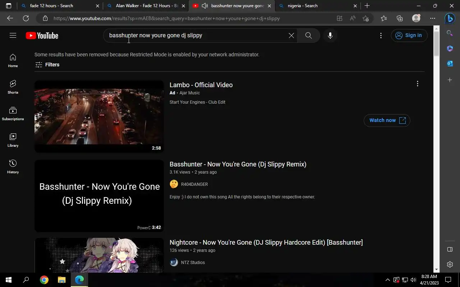Open Home in YouTube sidebar
Viewport: 460px width, 287px height.
13,61
